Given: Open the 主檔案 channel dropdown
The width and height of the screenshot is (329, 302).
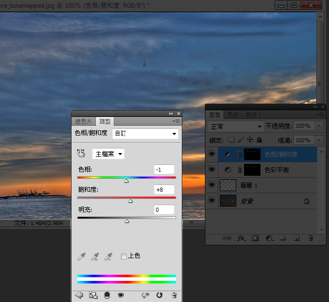Looking at the screenshot, I should pos(108,154).
